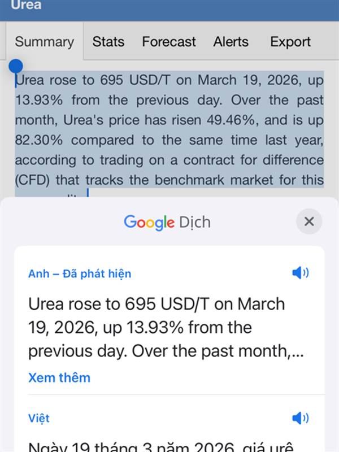Tap the Google Dịch logo
Viewport: 339px width, 452px height.
pyautogui.click(x=167, y=223)
